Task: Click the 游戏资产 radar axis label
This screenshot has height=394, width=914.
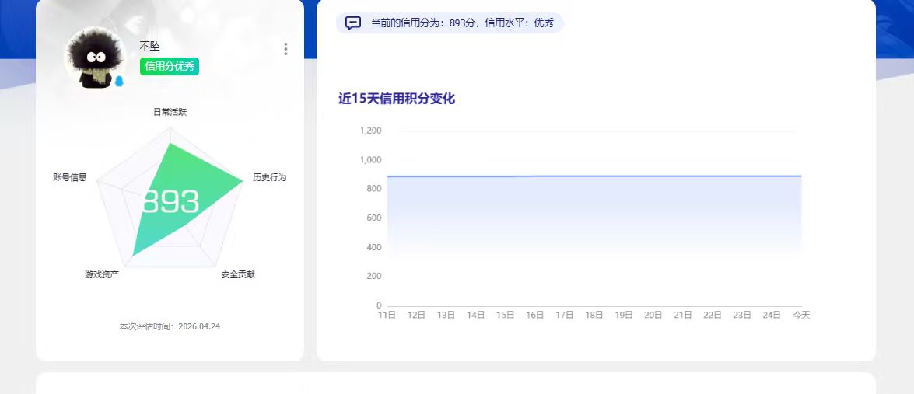Action: pyautogui.click(x=102, y=274)
